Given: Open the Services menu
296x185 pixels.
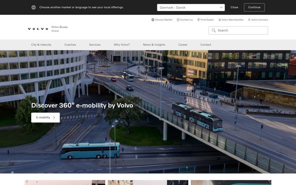Looking at the screenshot, I should point(95,45).
